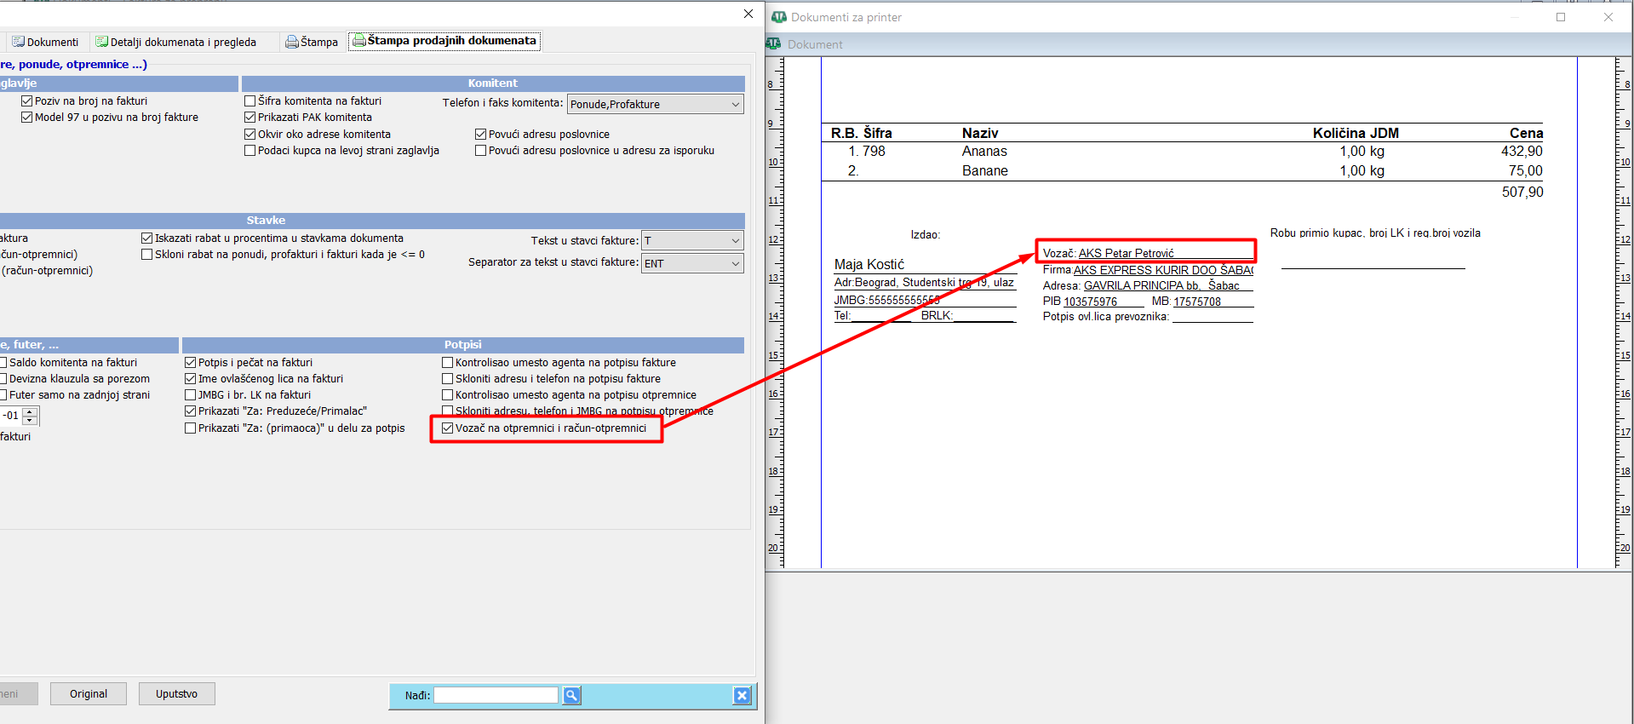Switch to Detalji dokumenata i pregleda tab

(176, 42)
